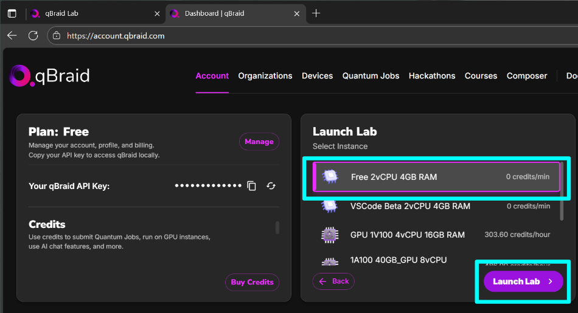The height and width of the screenshot is (313, 578).
Task: Click the "Plan: Free" heading
Action: click(58, 132)
